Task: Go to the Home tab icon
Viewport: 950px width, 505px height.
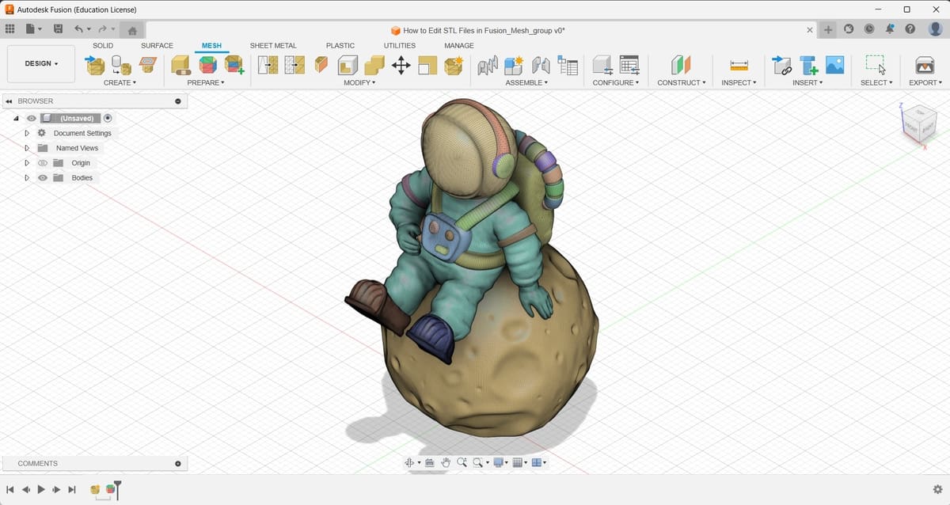Action: (132, 30)
